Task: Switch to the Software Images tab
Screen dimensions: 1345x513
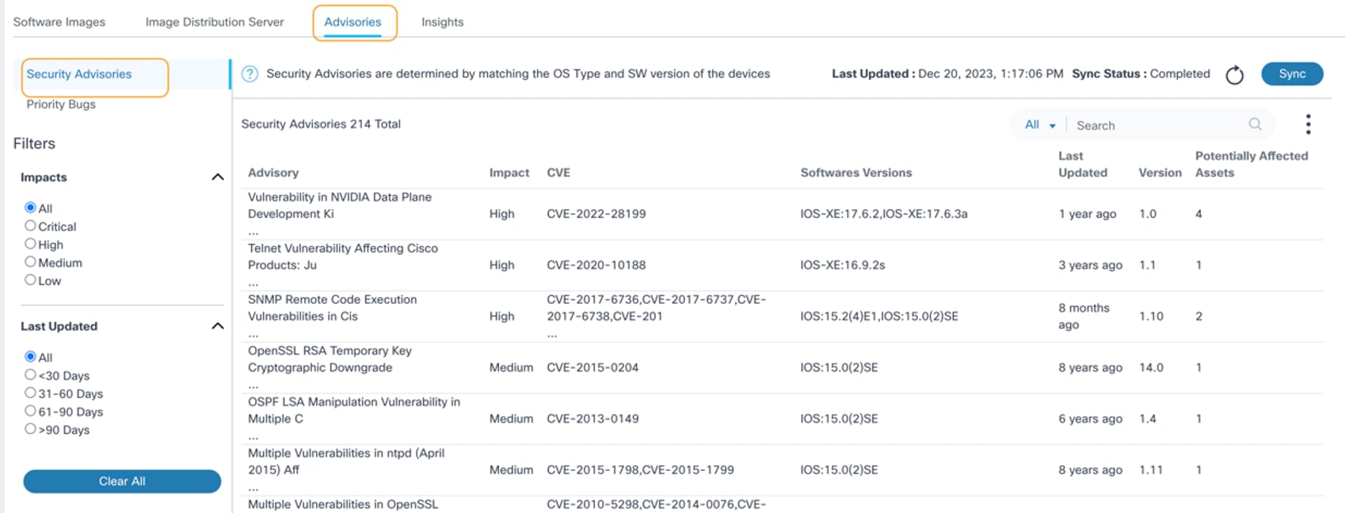Action: [59, 22]
